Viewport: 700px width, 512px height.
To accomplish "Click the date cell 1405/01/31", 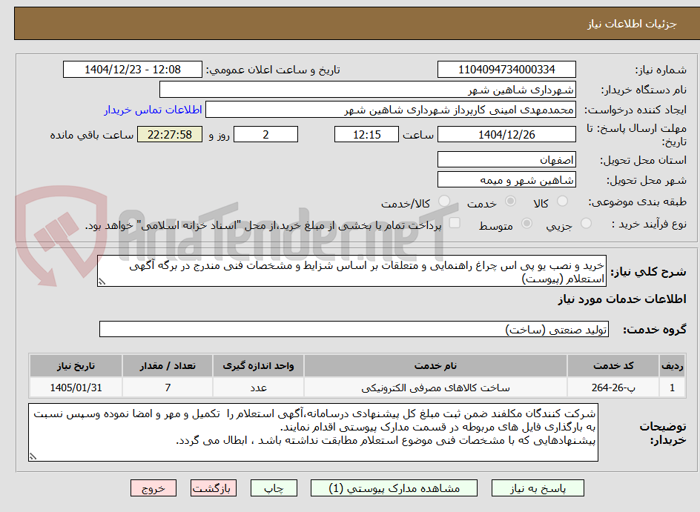I will coord(76,388).
